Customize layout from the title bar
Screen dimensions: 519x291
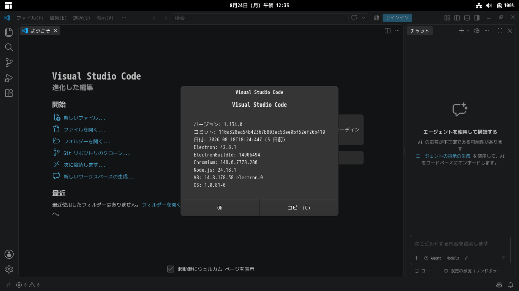coord(447,18)
